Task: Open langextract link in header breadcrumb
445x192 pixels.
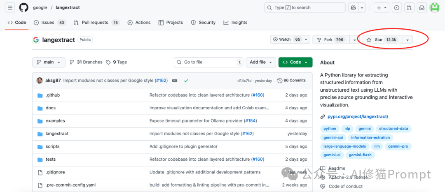Action: click(x=68, y=8)
